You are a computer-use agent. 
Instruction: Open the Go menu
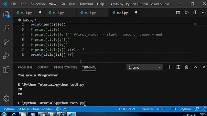click(x=63, y=4)
